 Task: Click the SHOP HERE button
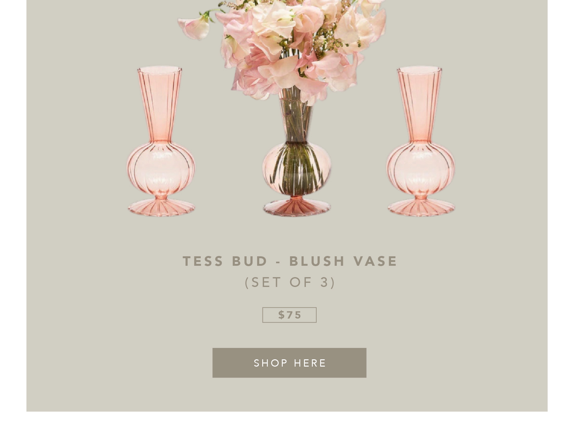[x=289, y=363]
